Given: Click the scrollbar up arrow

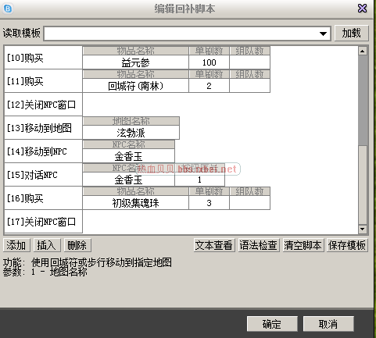Looking at the screenshot, I should (363, 51).
